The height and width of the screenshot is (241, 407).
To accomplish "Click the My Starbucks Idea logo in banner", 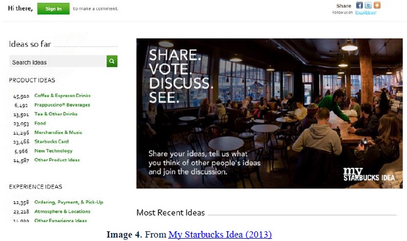I will tap(369, 174).
